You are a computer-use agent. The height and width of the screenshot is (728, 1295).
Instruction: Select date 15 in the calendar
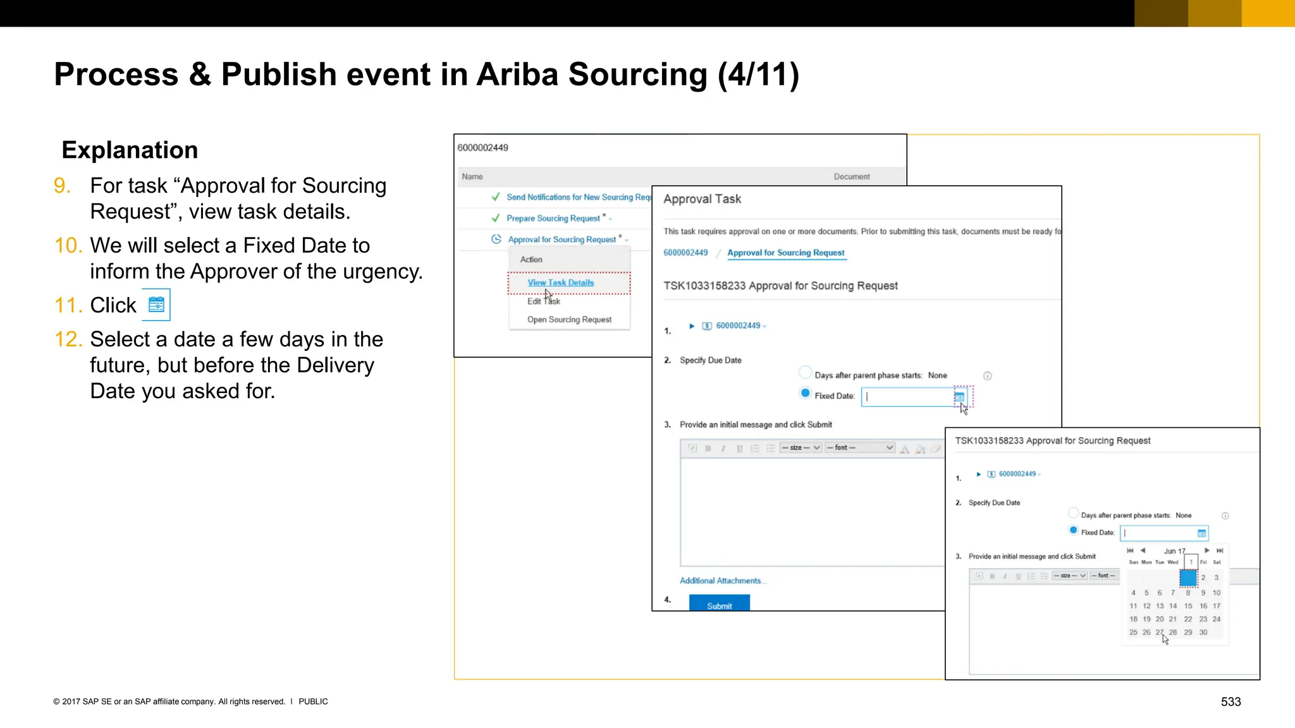(x=1188, y=606)
